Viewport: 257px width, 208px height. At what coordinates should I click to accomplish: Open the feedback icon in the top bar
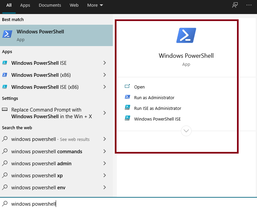pyautogui.click(x=235, y=5)
